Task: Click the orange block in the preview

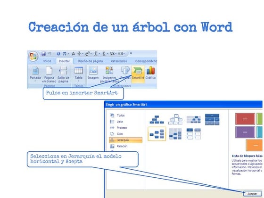Action: coord(254,145)
